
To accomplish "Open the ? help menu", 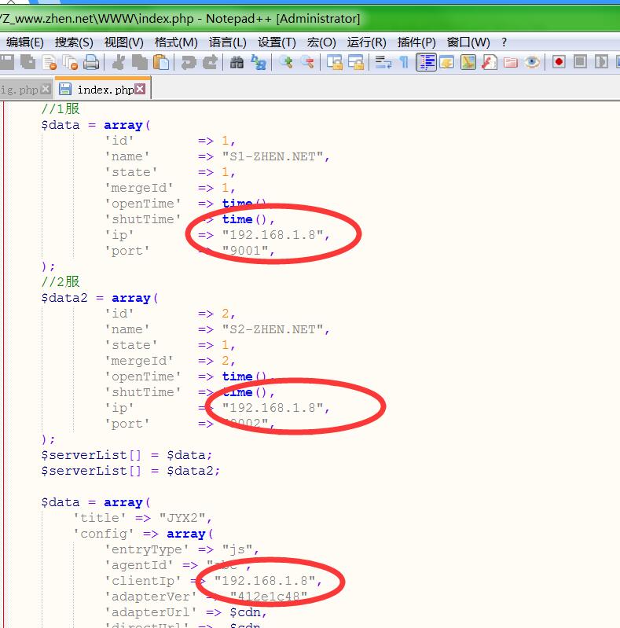I will click(504, 42).
